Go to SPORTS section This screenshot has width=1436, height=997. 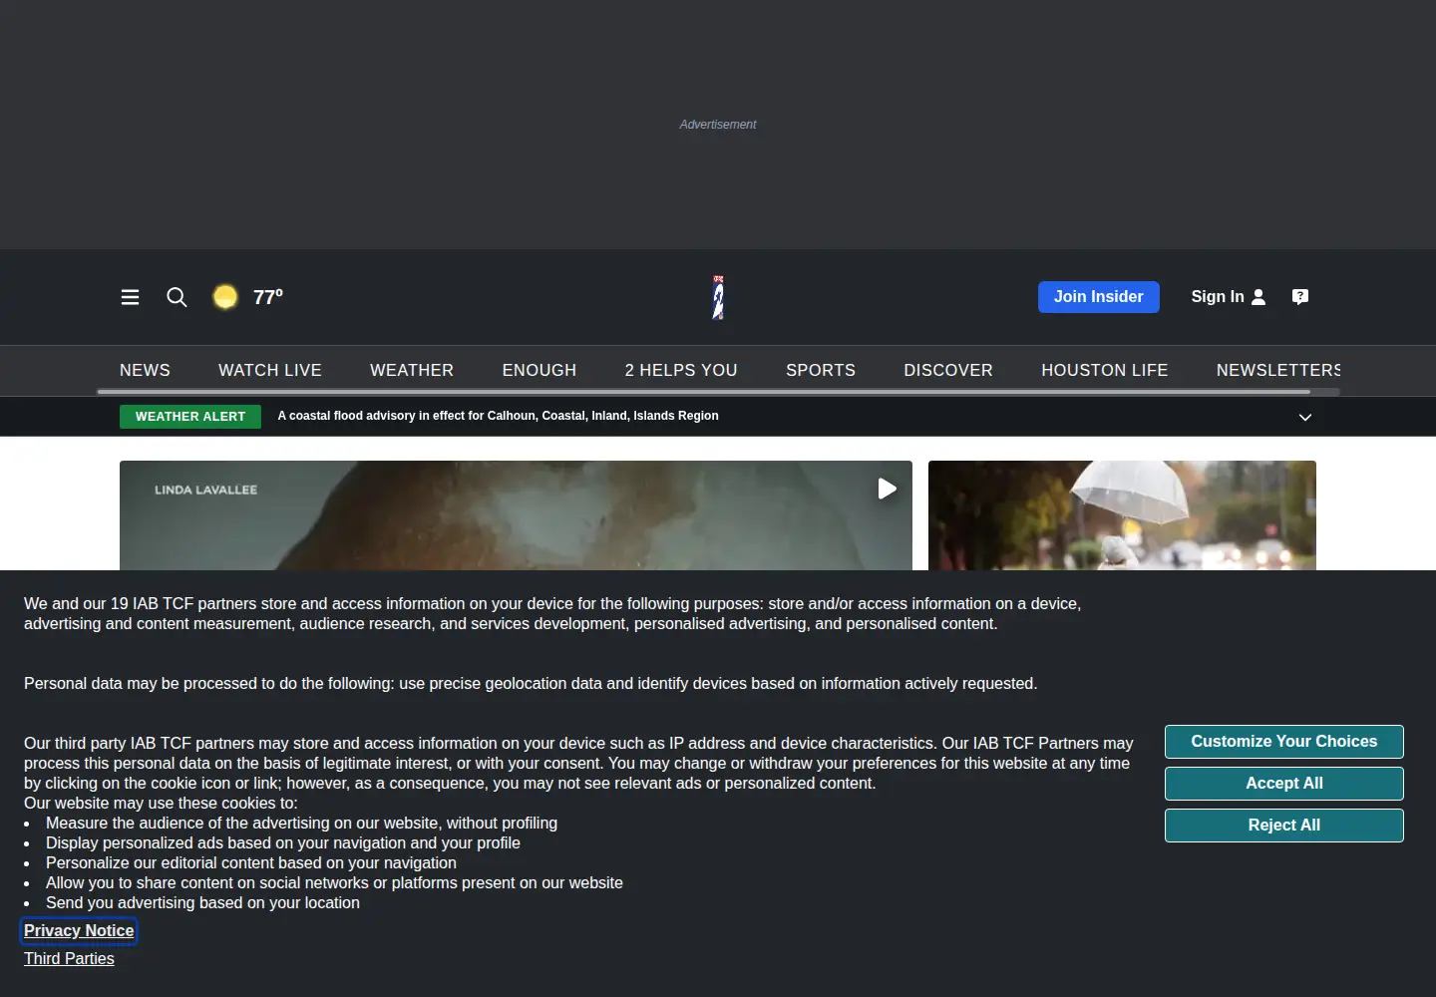coord(821,370)
